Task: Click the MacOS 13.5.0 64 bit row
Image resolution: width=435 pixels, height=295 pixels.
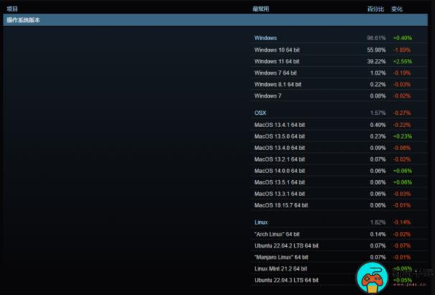Action: 339,136
